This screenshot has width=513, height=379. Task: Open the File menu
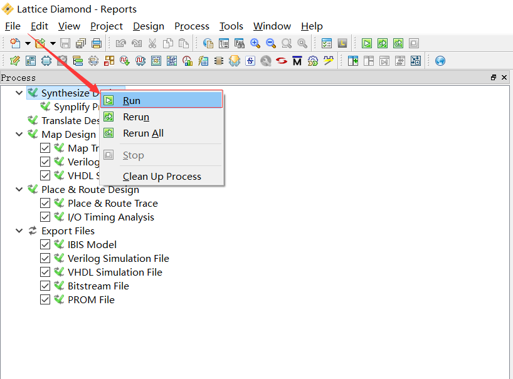tap(13, 26)
